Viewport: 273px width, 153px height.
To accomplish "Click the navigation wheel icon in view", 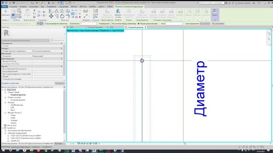I will 269,33.
